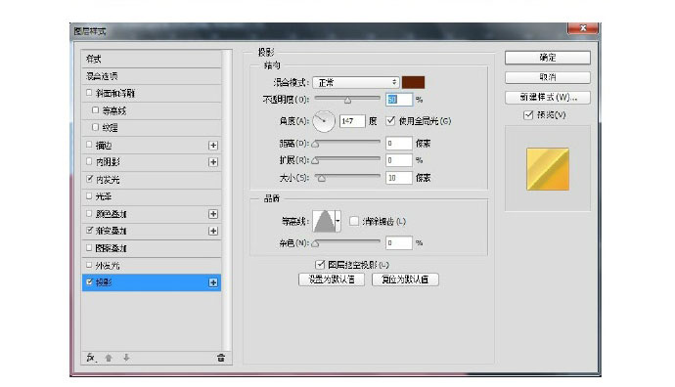Click the angle dial control
The image size is (675, 387).
coord(324,121)
